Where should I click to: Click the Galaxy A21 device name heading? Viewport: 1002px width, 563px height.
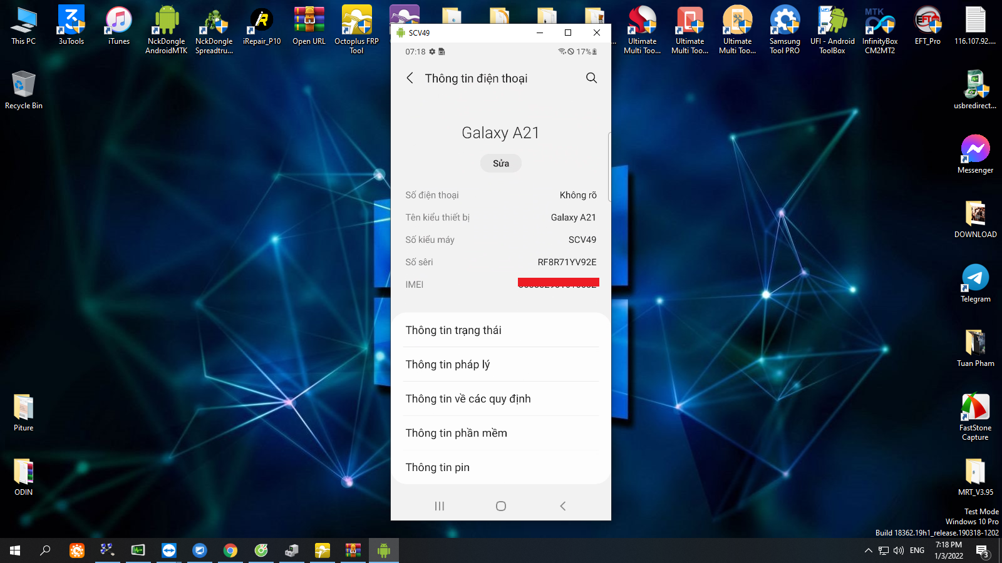click(500, 133)
